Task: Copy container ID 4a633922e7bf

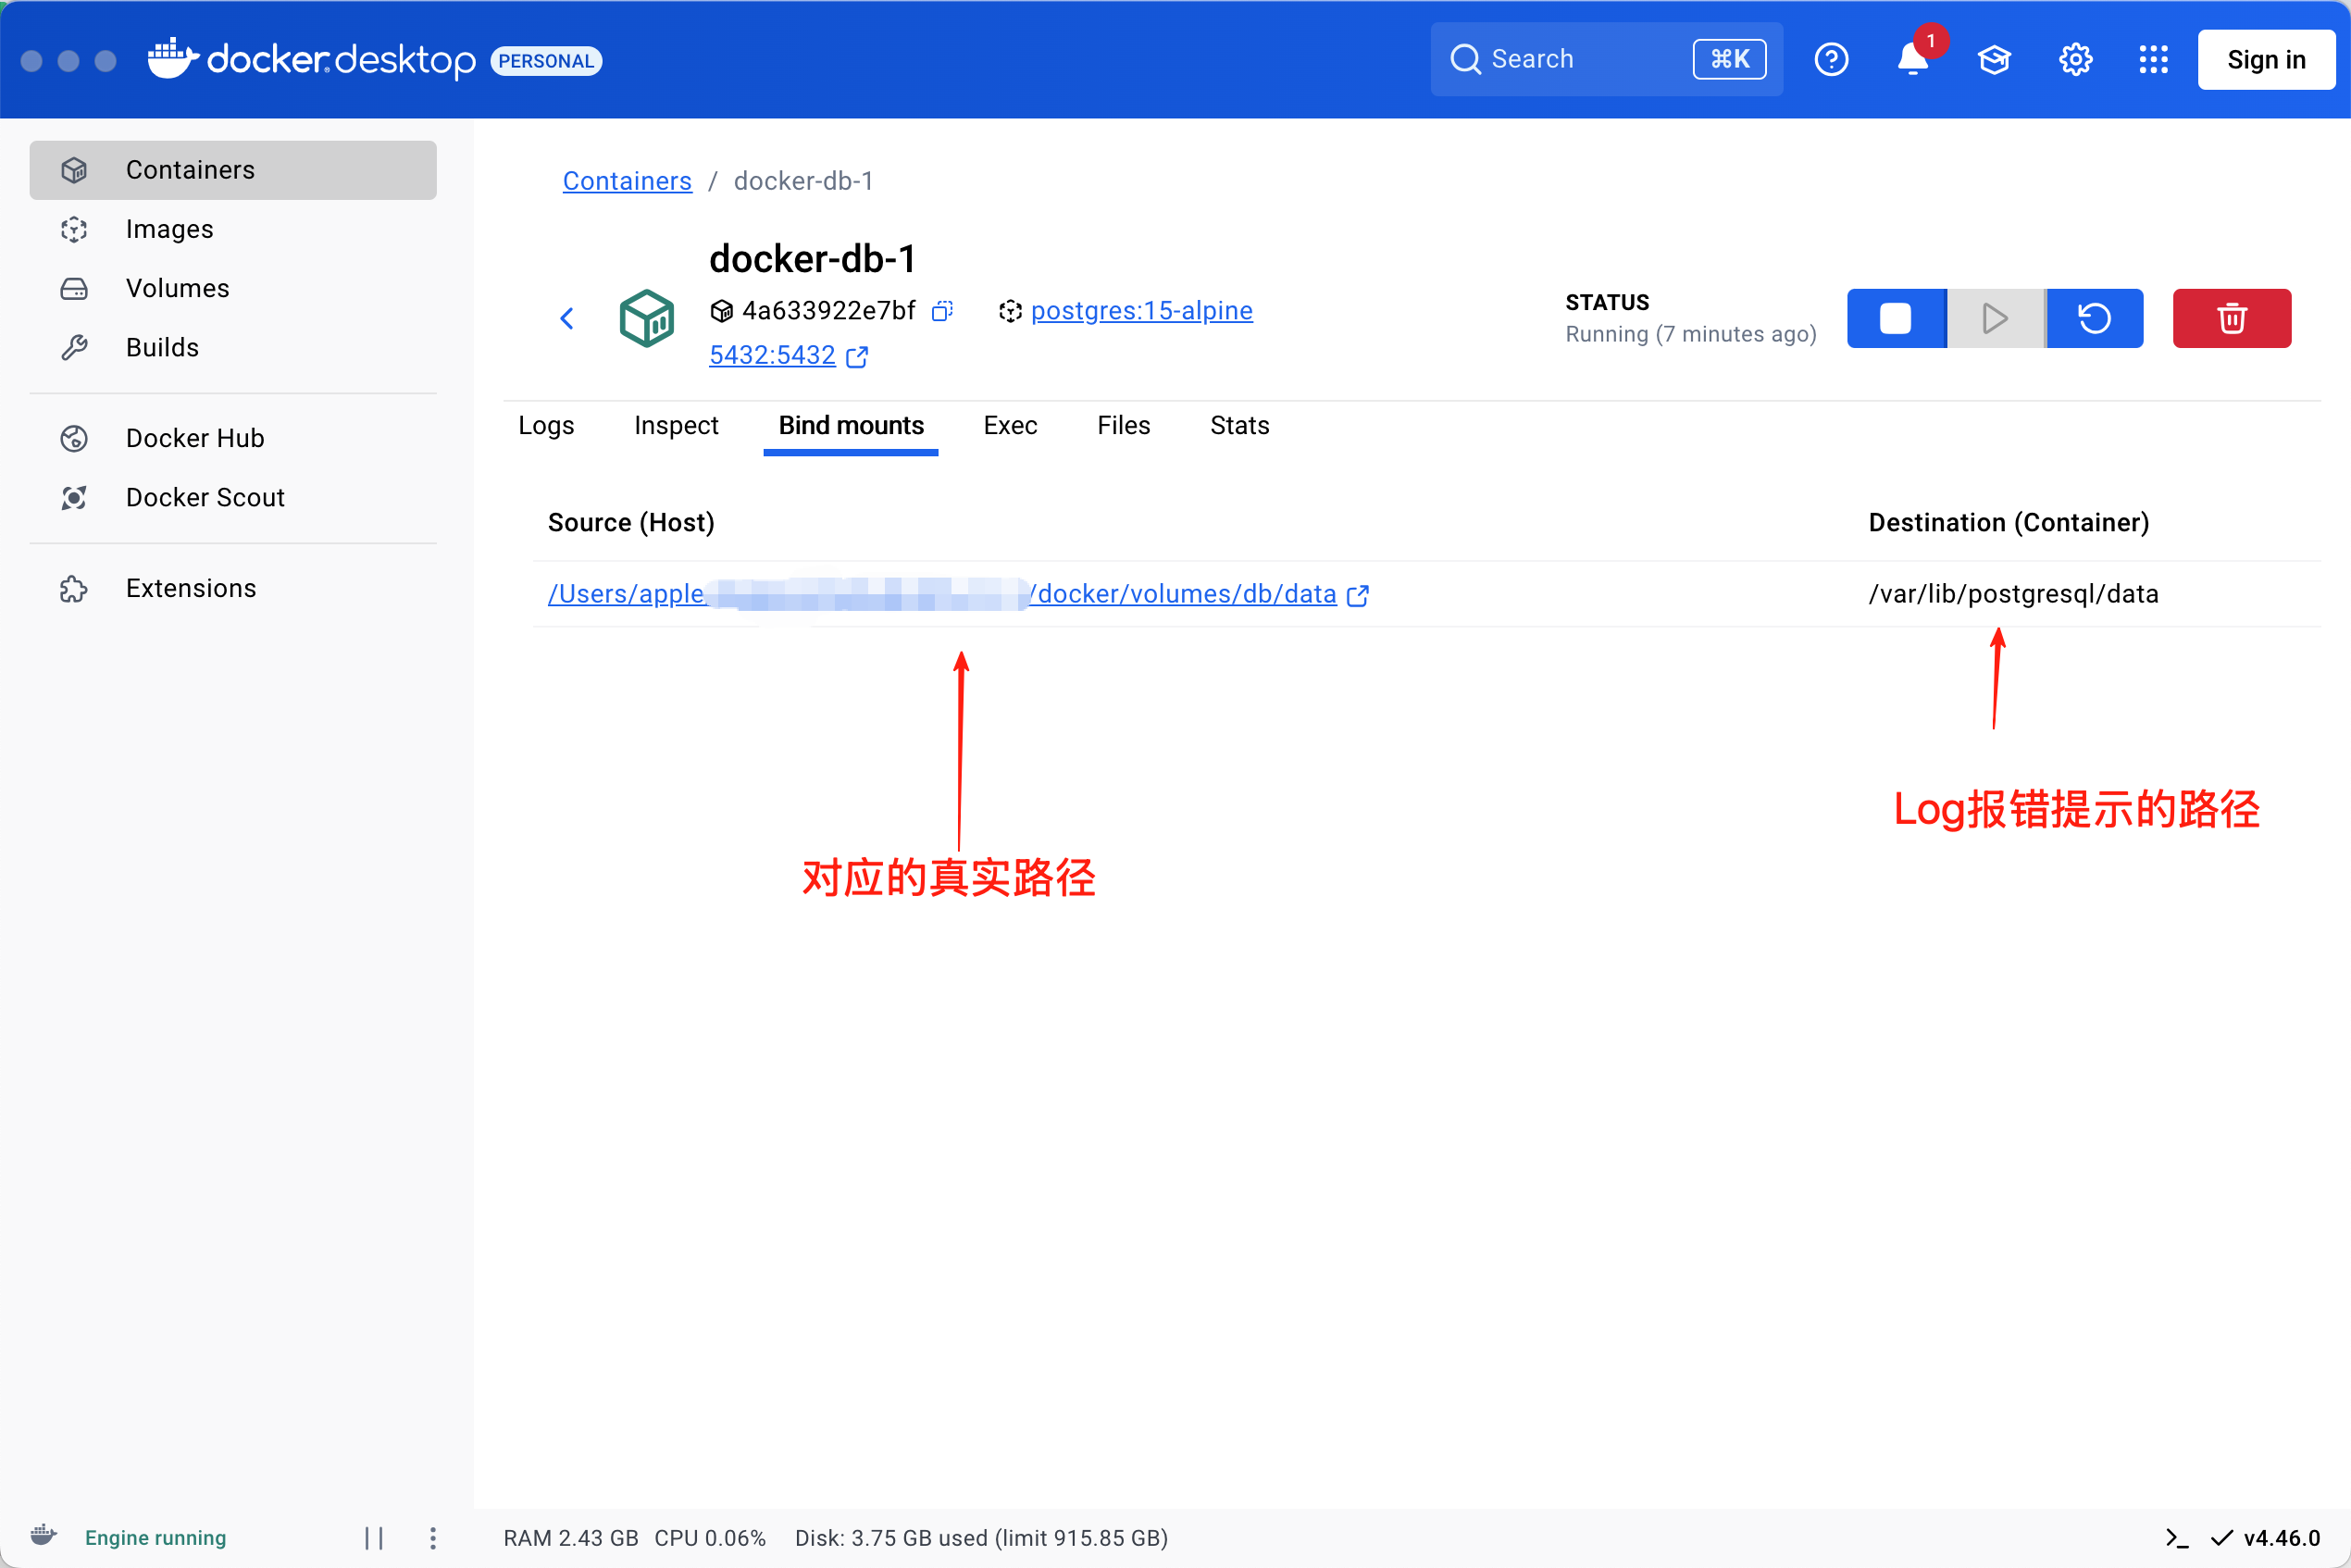Action: pyautogui.click(x=942, y=311)
